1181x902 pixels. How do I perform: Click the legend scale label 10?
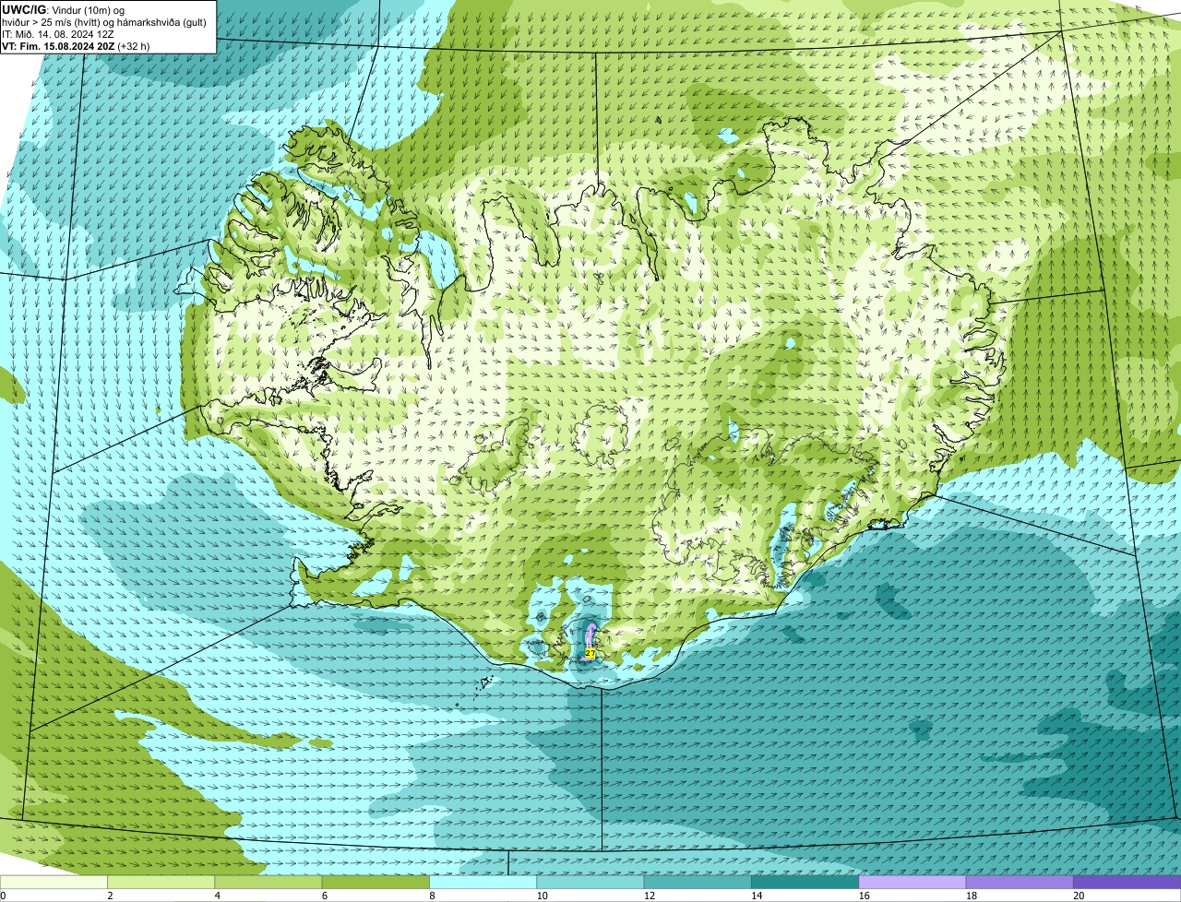click(542, 896)
